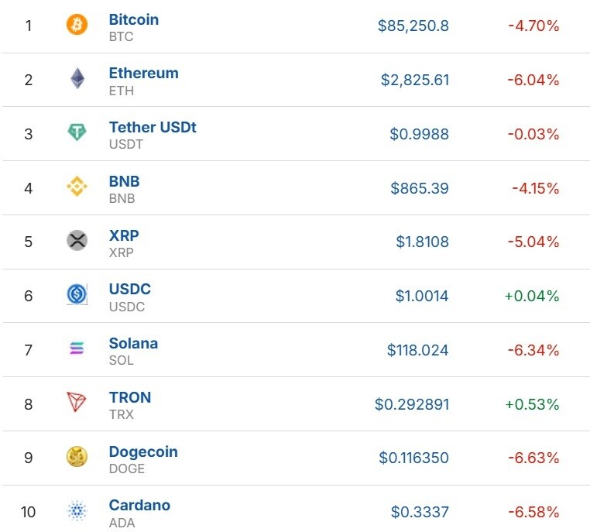Click the blue USDC logo icon
This screenshot has width=590, height=532.
pyautogui.click(x=77, y=295)
